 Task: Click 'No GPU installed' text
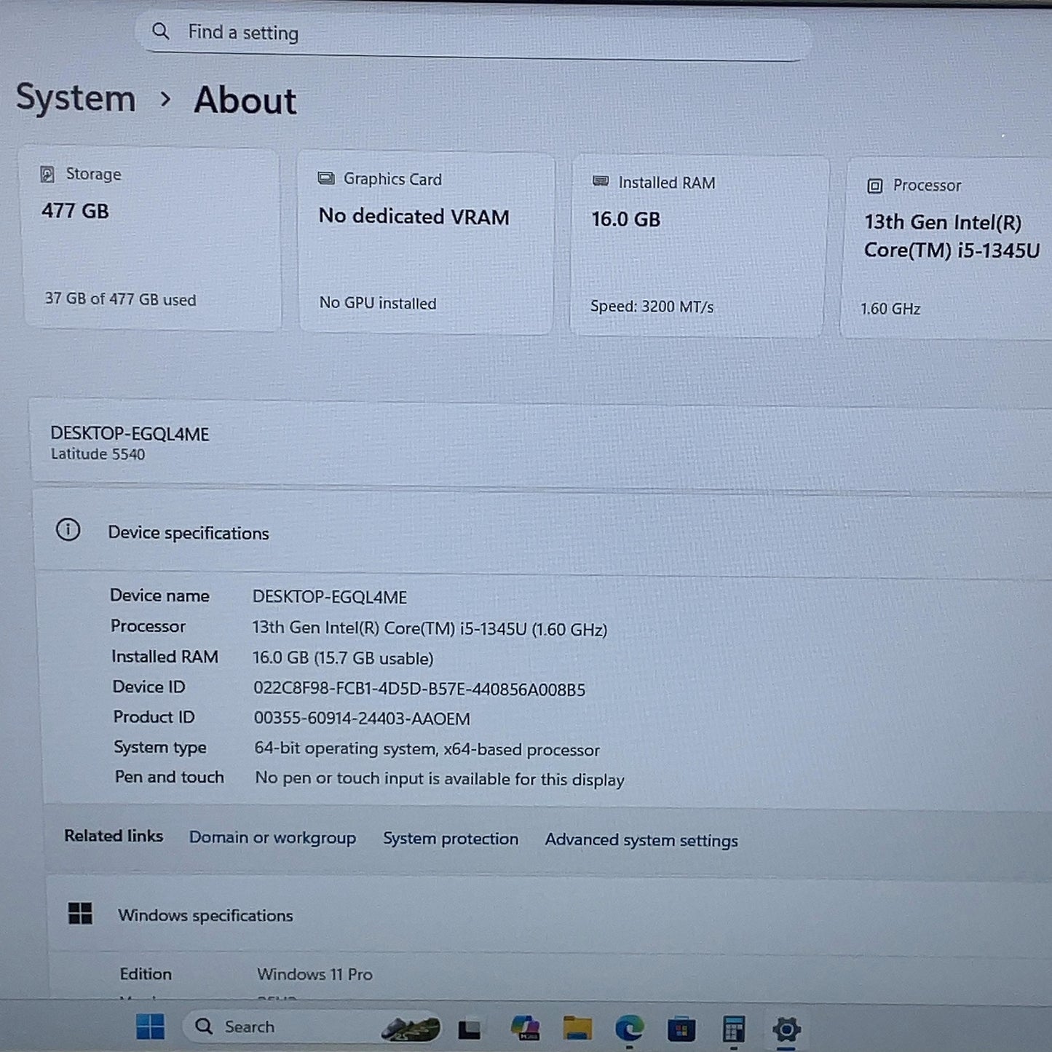tap(378, 303)
